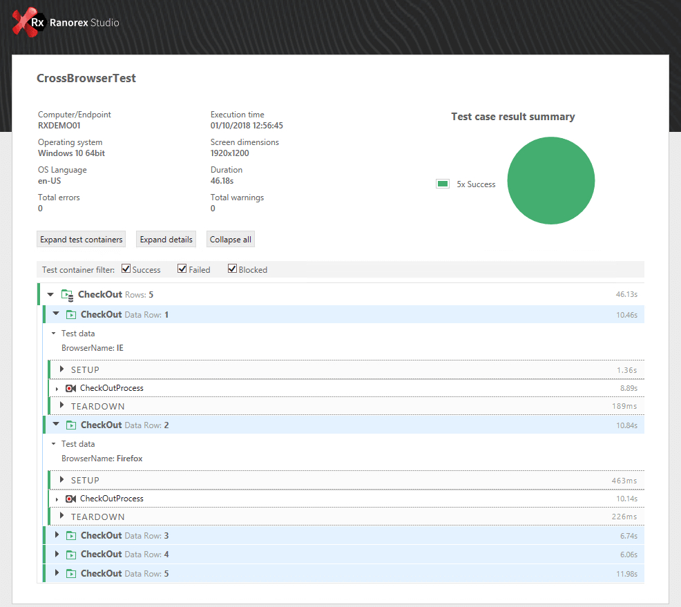Click the Expand test containers button
Image resolution: width=681 pixels, height=607 pixels.
pyautogui.click(x=81, y=239)
